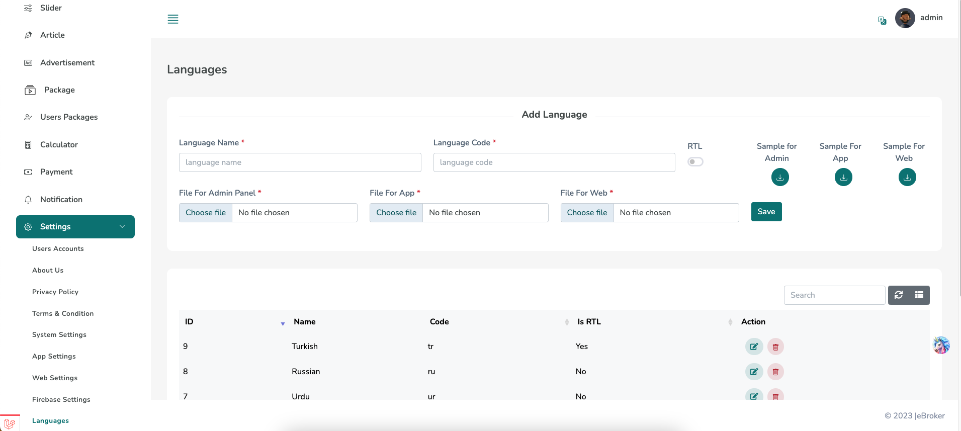Click the table Search field
This screenshot has width=961, height=431.
(834, 295)
